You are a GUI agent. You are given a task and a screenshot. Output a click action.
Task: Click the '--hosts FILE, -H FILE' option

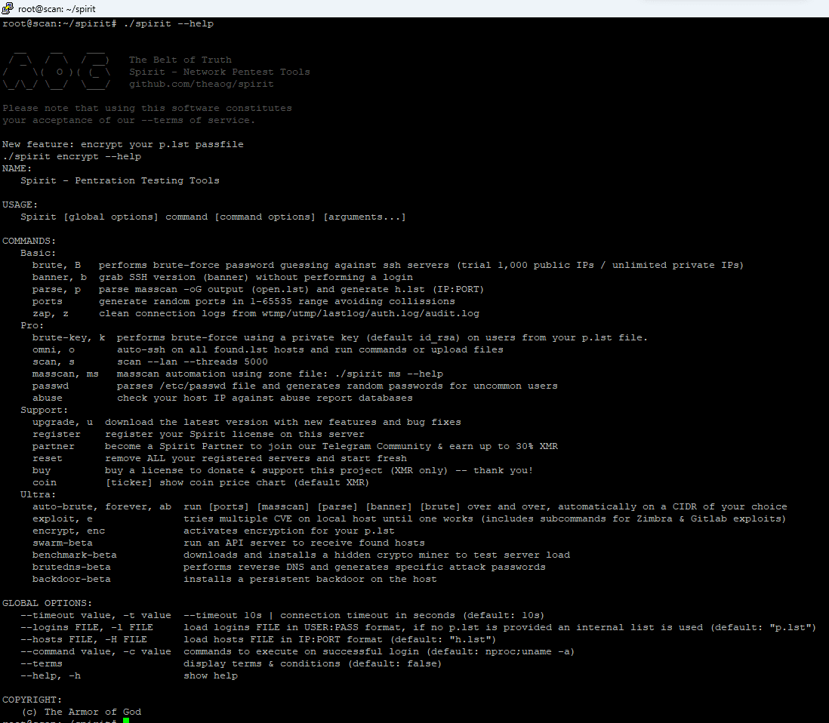84,639
